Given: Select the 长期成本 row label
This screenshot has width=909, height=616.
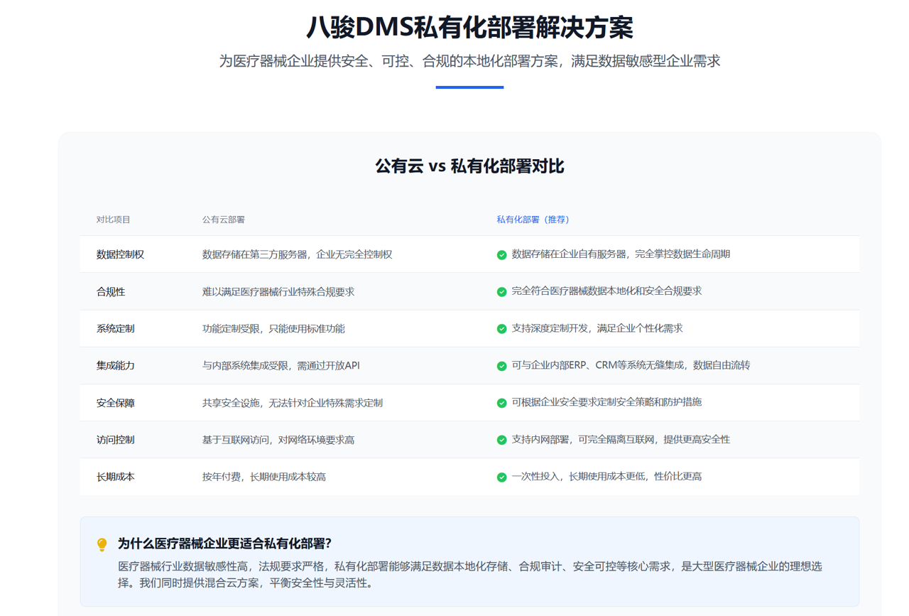Looking at the screenshot, I should click(x=115, y=477).
